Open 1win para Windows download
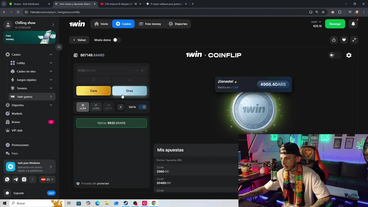 (29, 167)
